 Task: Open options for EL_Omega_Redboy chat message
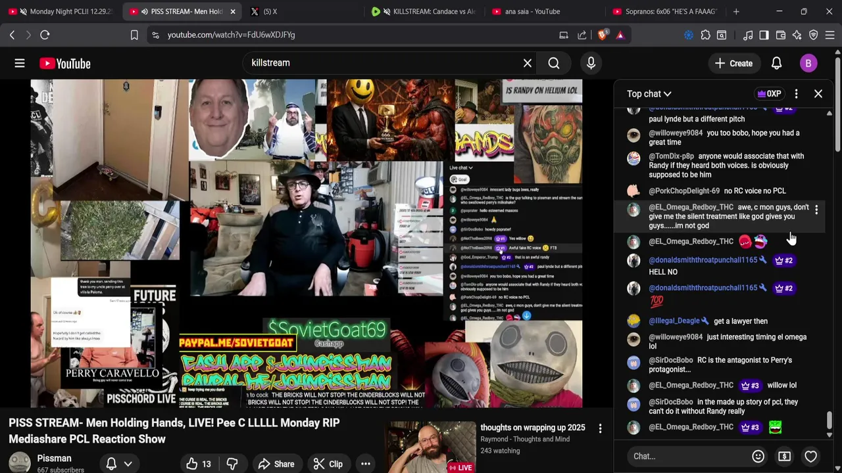(816, 210)
